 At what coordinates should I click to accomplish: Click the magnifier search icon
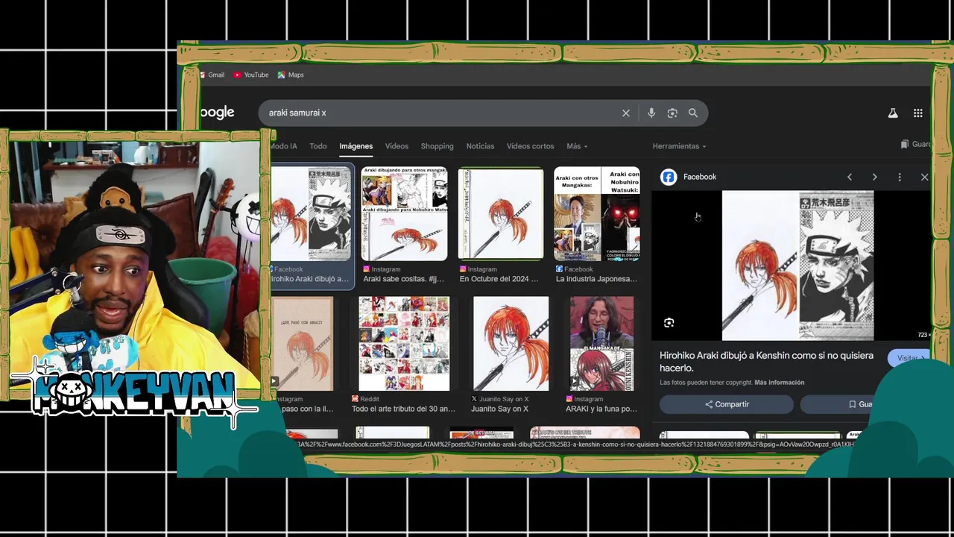coord(693,113)
